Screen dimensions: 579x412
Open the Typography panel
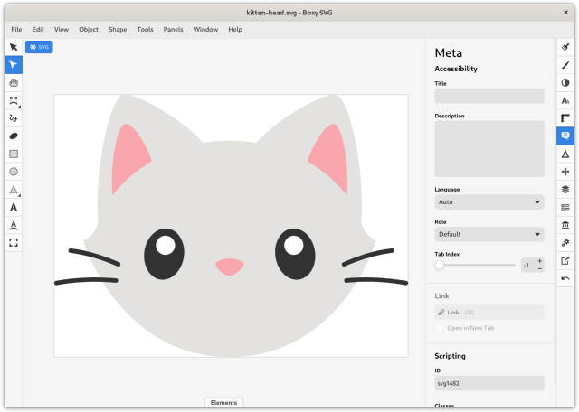tap(565, 100)
